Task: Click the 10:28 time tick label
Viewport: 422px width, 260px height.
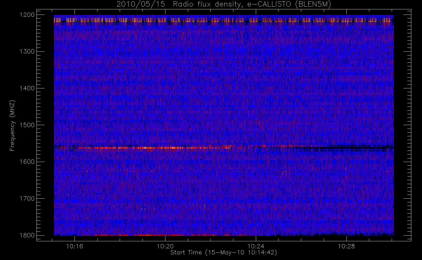Action: point(346,246)
